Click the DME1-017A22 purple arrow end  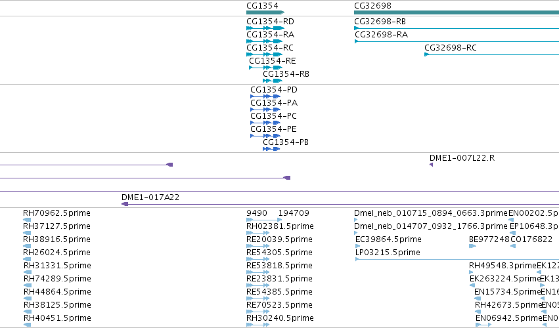[125, 204]
